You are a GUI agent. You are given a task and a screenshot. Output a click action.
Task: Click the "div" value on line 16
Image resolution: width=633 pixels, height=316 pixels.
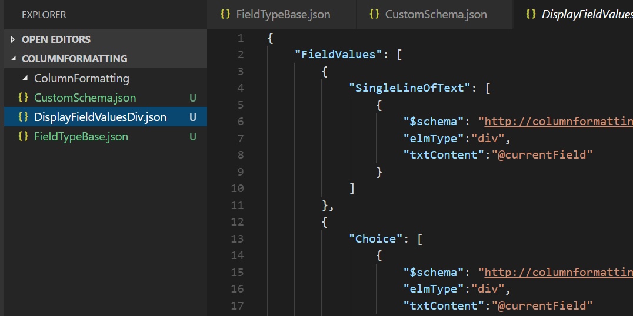[488, 288]
